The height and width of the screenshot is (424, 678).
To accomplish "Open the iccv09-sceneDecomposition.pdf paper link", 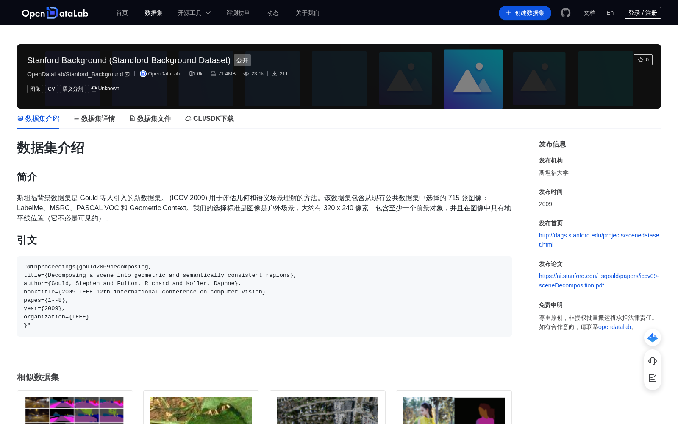I will (599, 281).
